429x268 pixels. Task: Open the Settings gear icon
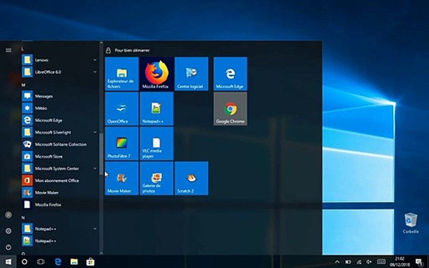coord(9,231)
